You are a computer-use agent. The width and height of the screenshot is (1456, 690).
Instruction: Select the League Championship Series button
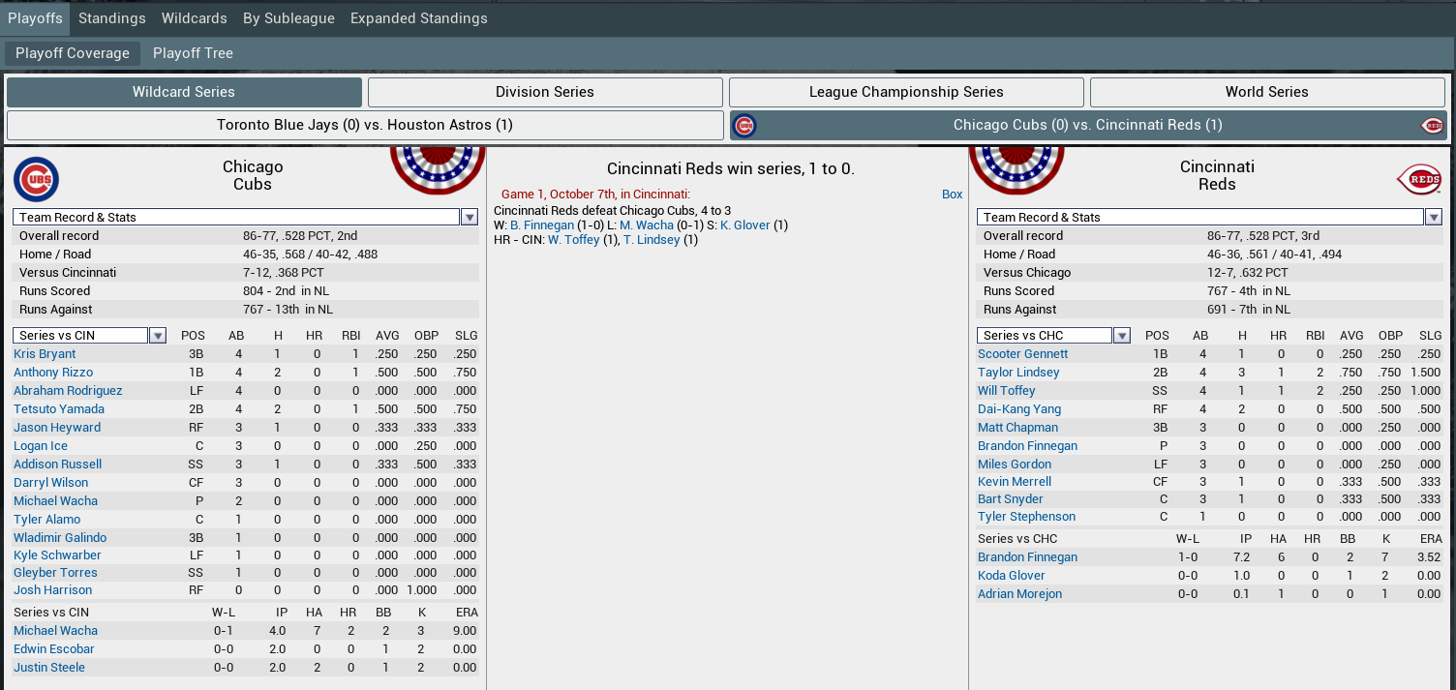(x=906, y=92)
